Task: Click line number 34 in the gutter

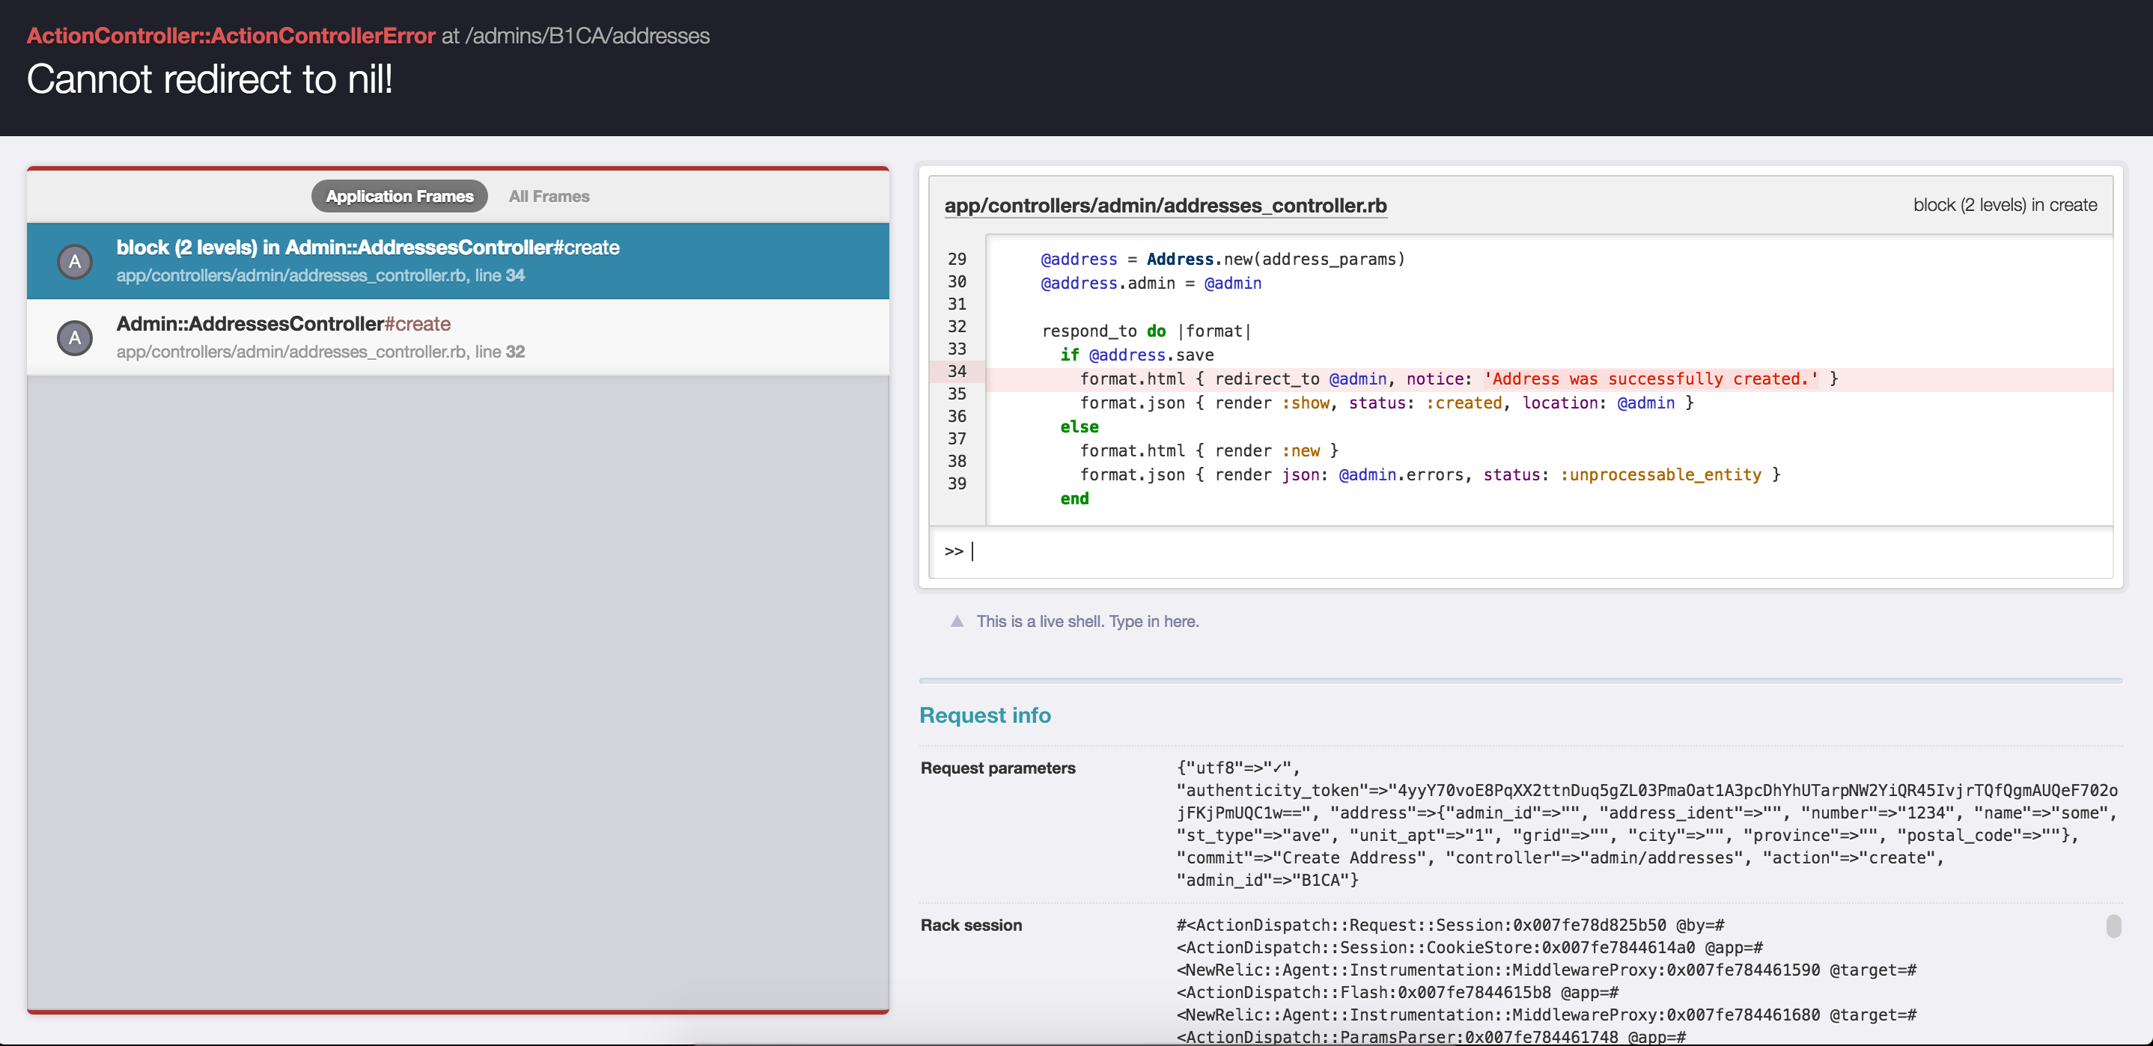Action: point(956,371)
